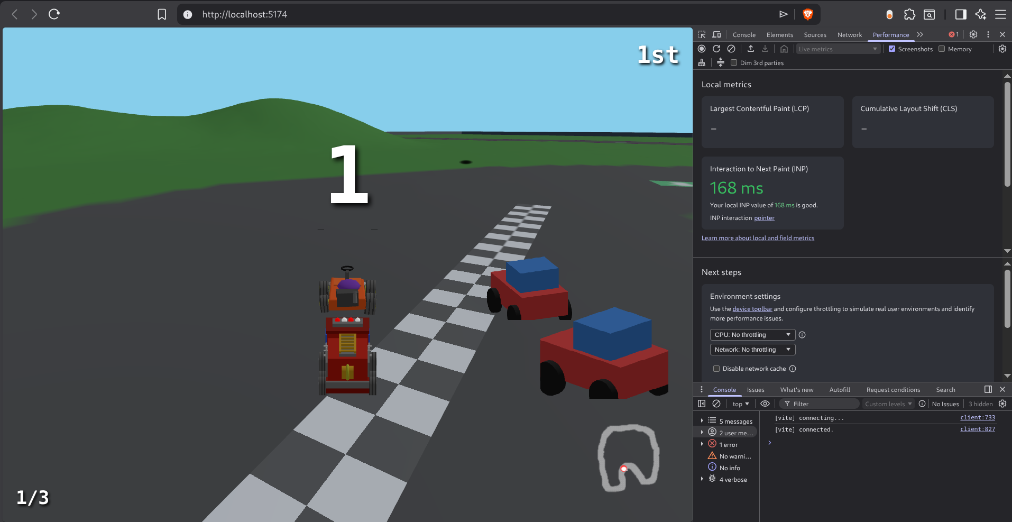Enable Dim 3rd parties option
Image resolution: width=1012 pixels, height=522 pixels.
coord(734,62)
